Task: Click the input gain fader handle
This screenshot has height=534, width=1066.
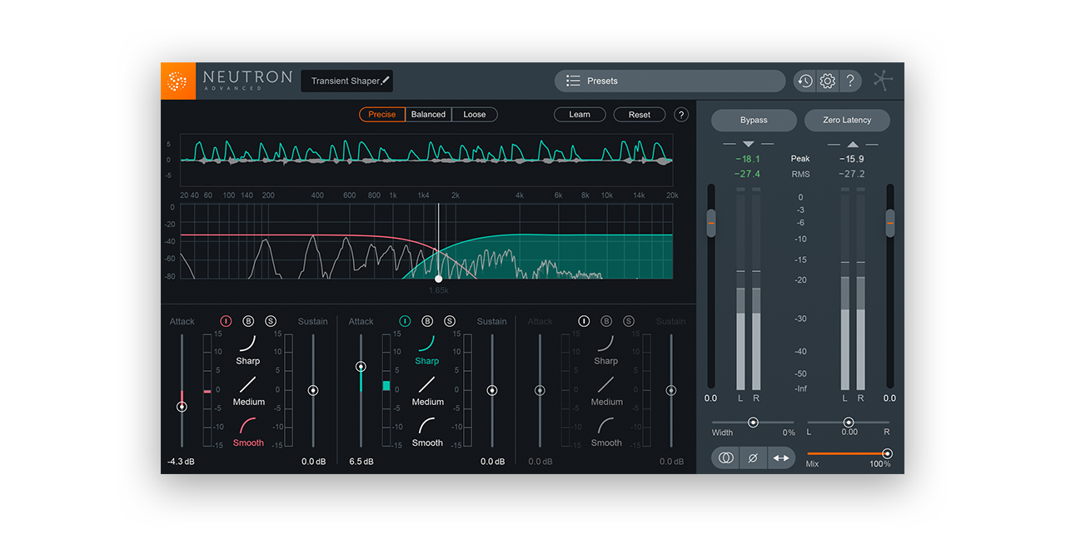Action: 711,223
